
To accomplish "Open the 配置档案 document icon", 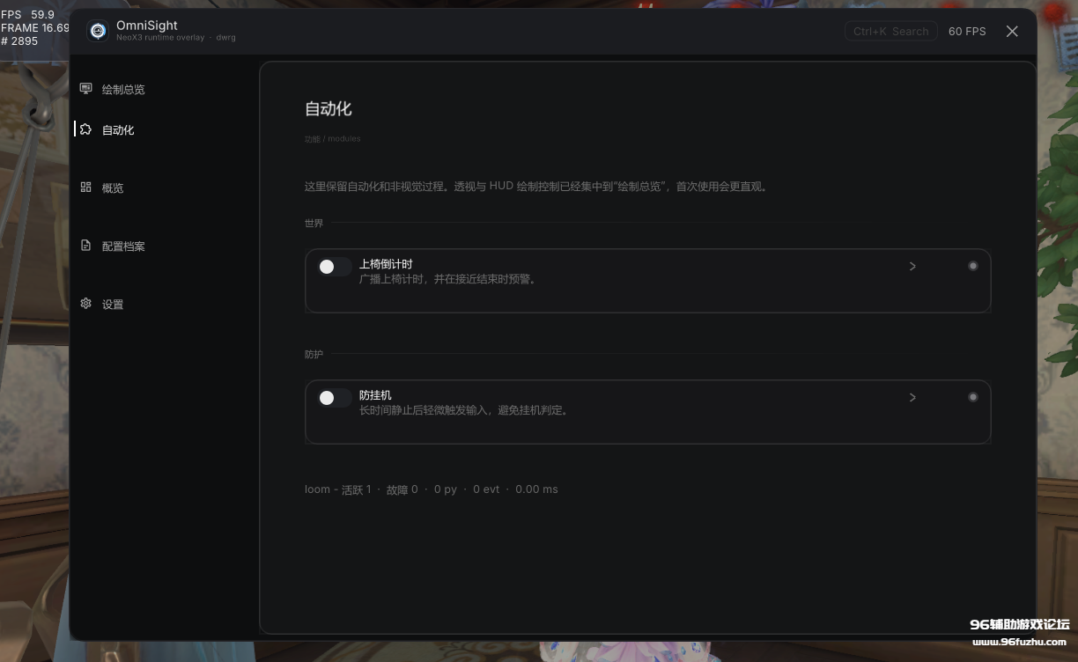I will click(85, 245).
